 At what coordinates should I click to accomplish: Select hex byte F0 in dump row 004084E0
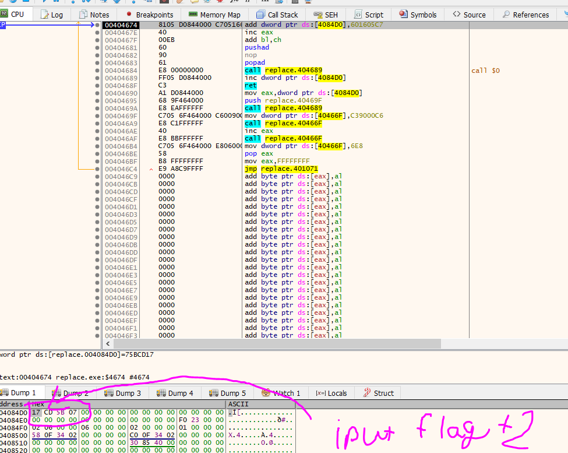[183, 420]
